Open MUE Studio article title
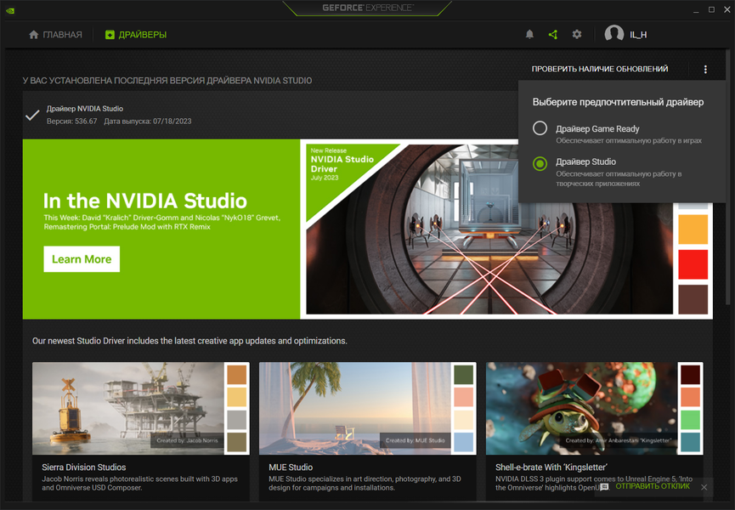 coord(291,467)
